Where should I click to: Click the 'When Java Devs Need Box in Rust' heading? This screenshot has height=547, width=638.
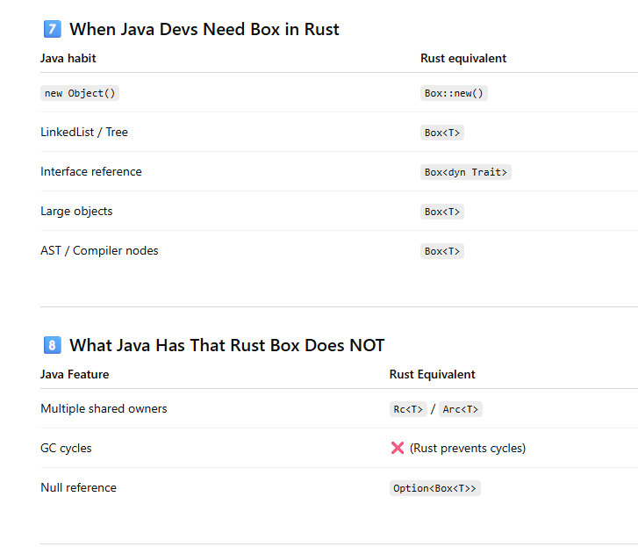coord(204,29)
